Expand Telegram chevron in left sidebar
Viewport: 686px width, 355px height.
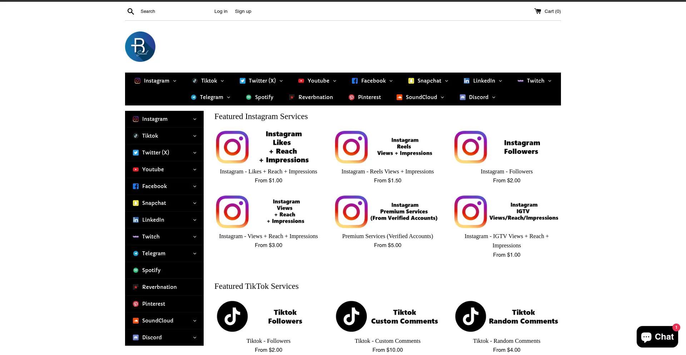tap(195, 253)
